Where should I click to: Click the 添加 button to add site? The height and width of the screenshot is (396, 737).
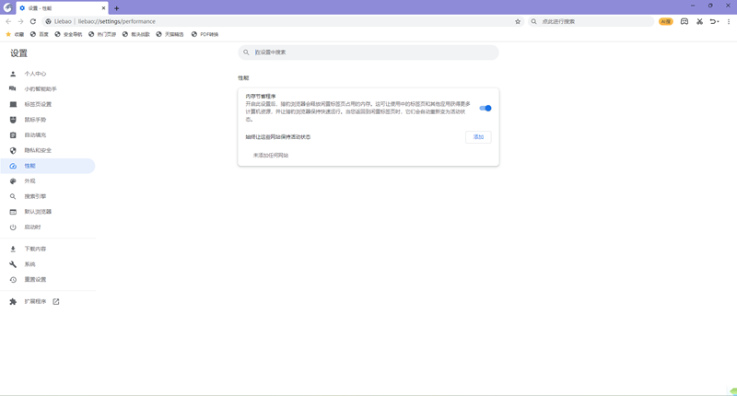click(x=478, y=136)
